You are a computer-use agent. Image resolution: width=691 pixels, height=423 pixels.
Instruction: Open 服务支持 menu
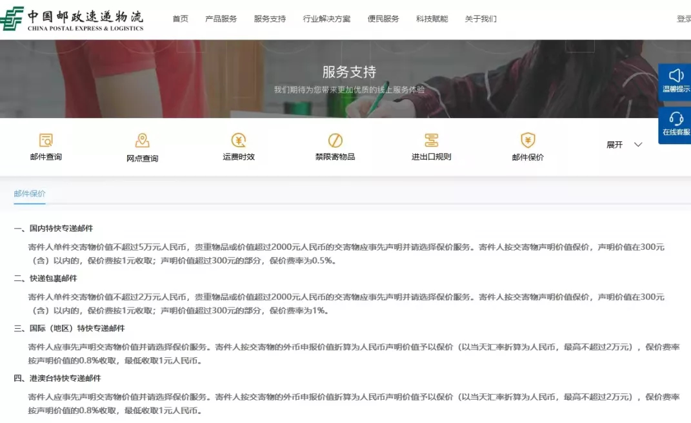[x=270, y=19]
